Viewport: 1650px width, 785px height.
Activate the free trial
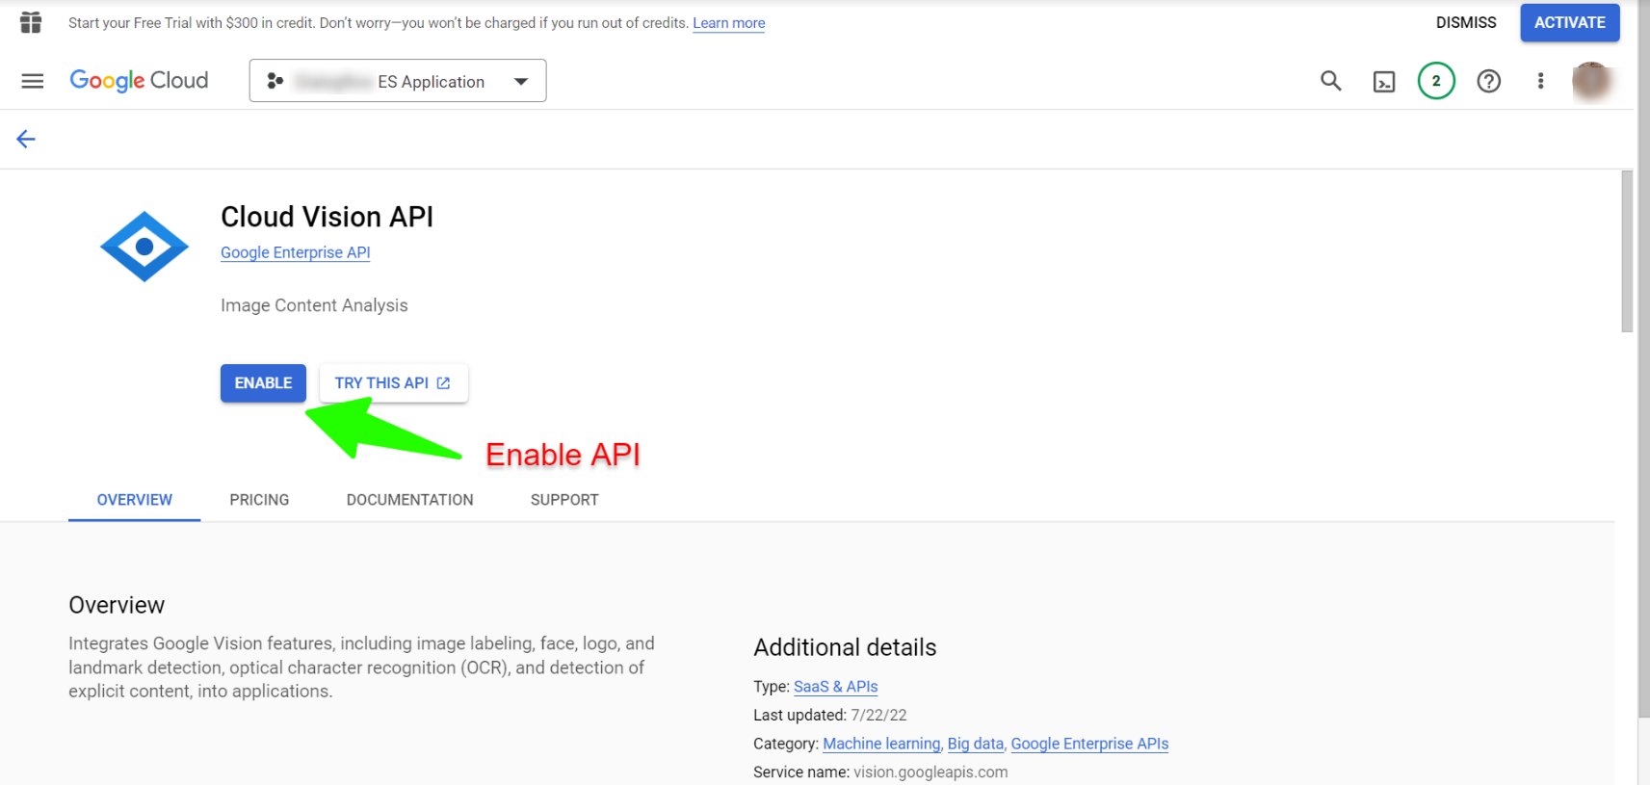[x=1569, y=22]
